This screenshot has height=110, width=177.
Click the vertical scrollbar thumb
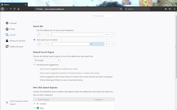click(x=176, y=46)
